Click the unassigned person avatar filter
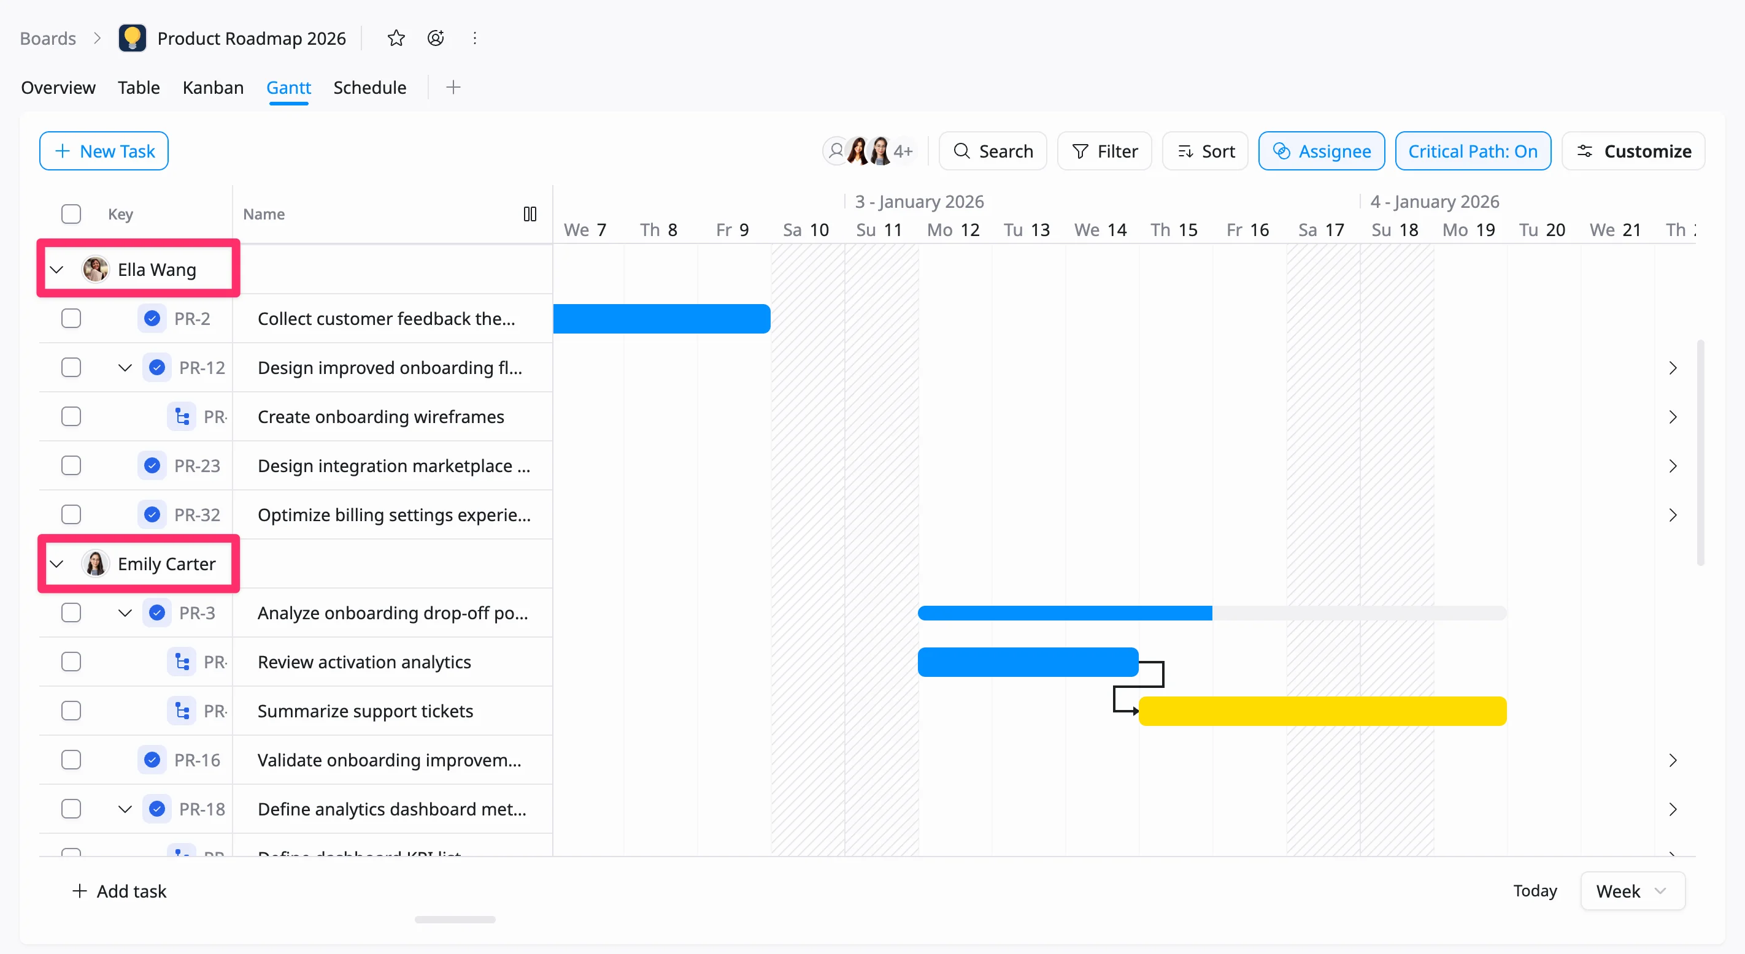The image size is (1745, 954). coord(836,151)
